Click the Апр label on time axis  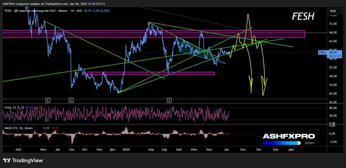pyautogui.click(x=164, y=149)
